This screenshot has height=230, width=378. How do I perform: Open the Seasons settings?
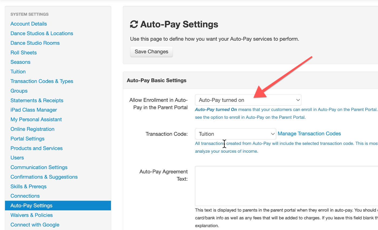pyautogui.click(x=20, y=62)
